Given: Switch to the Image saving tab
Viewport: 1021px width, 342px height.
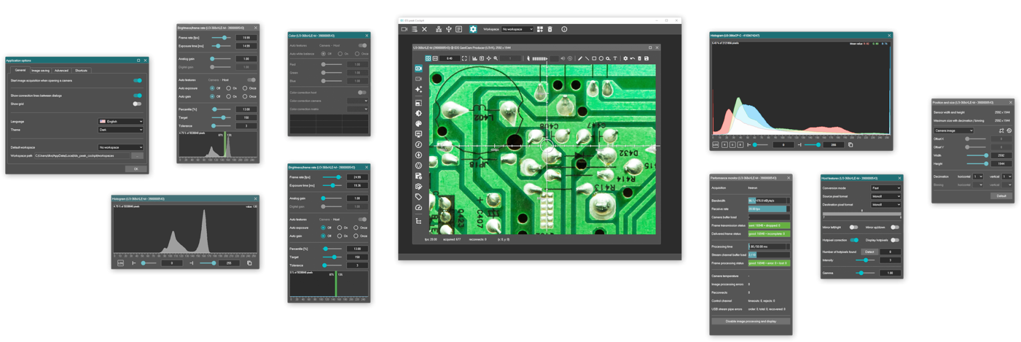Looking at the screenshot, I should pyautogui.click(x=40, y=71).
